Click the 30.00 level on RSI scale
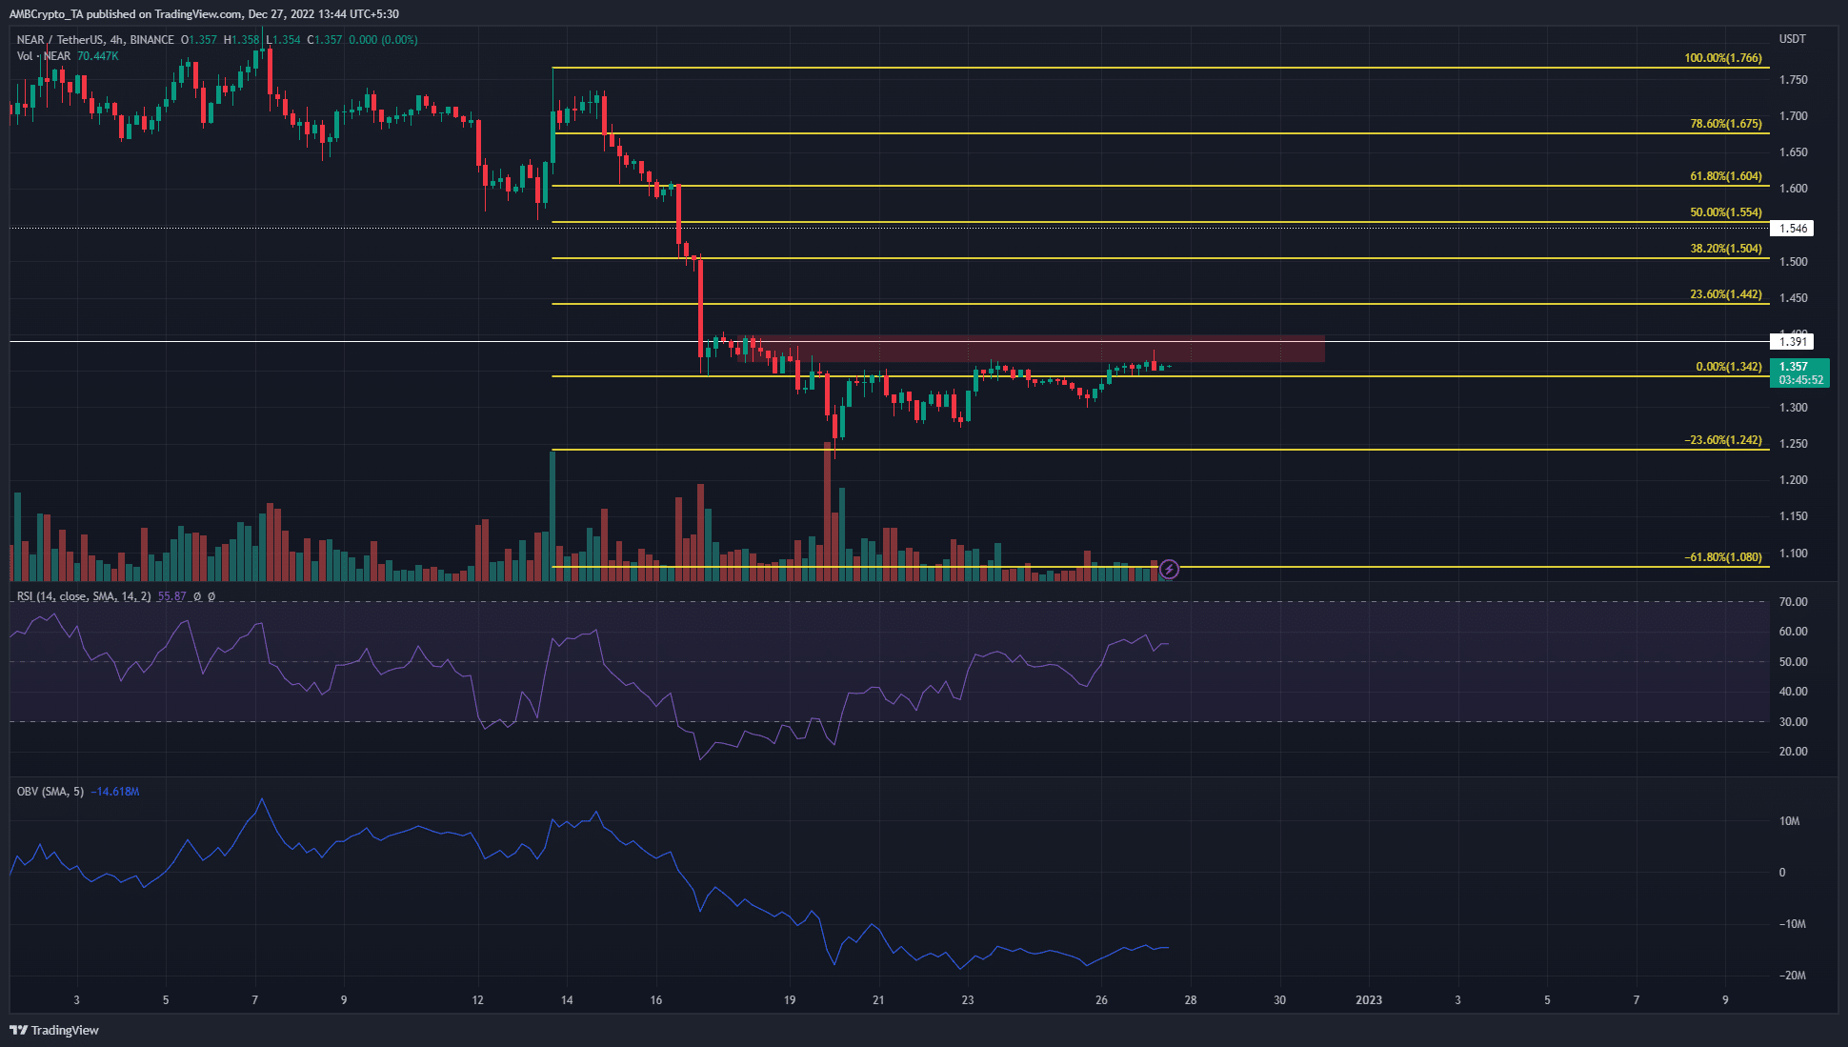This screenshot has width=1848, height=1047. tap(1793, 722)
